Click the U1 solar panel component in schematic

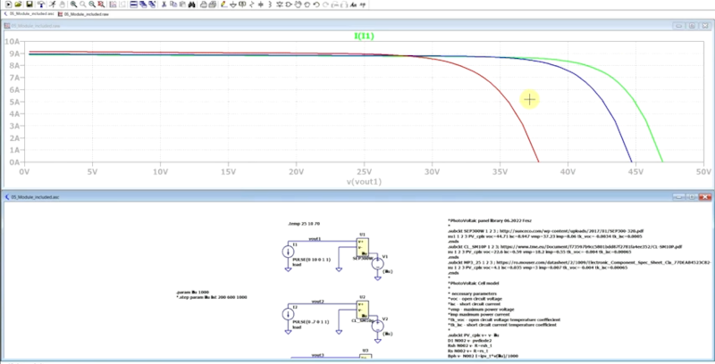363,252
